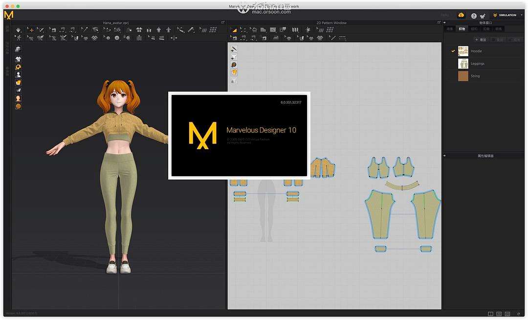
Task: Pop out the 3D window with its corner icon
Action: click(x=222, y=23)
